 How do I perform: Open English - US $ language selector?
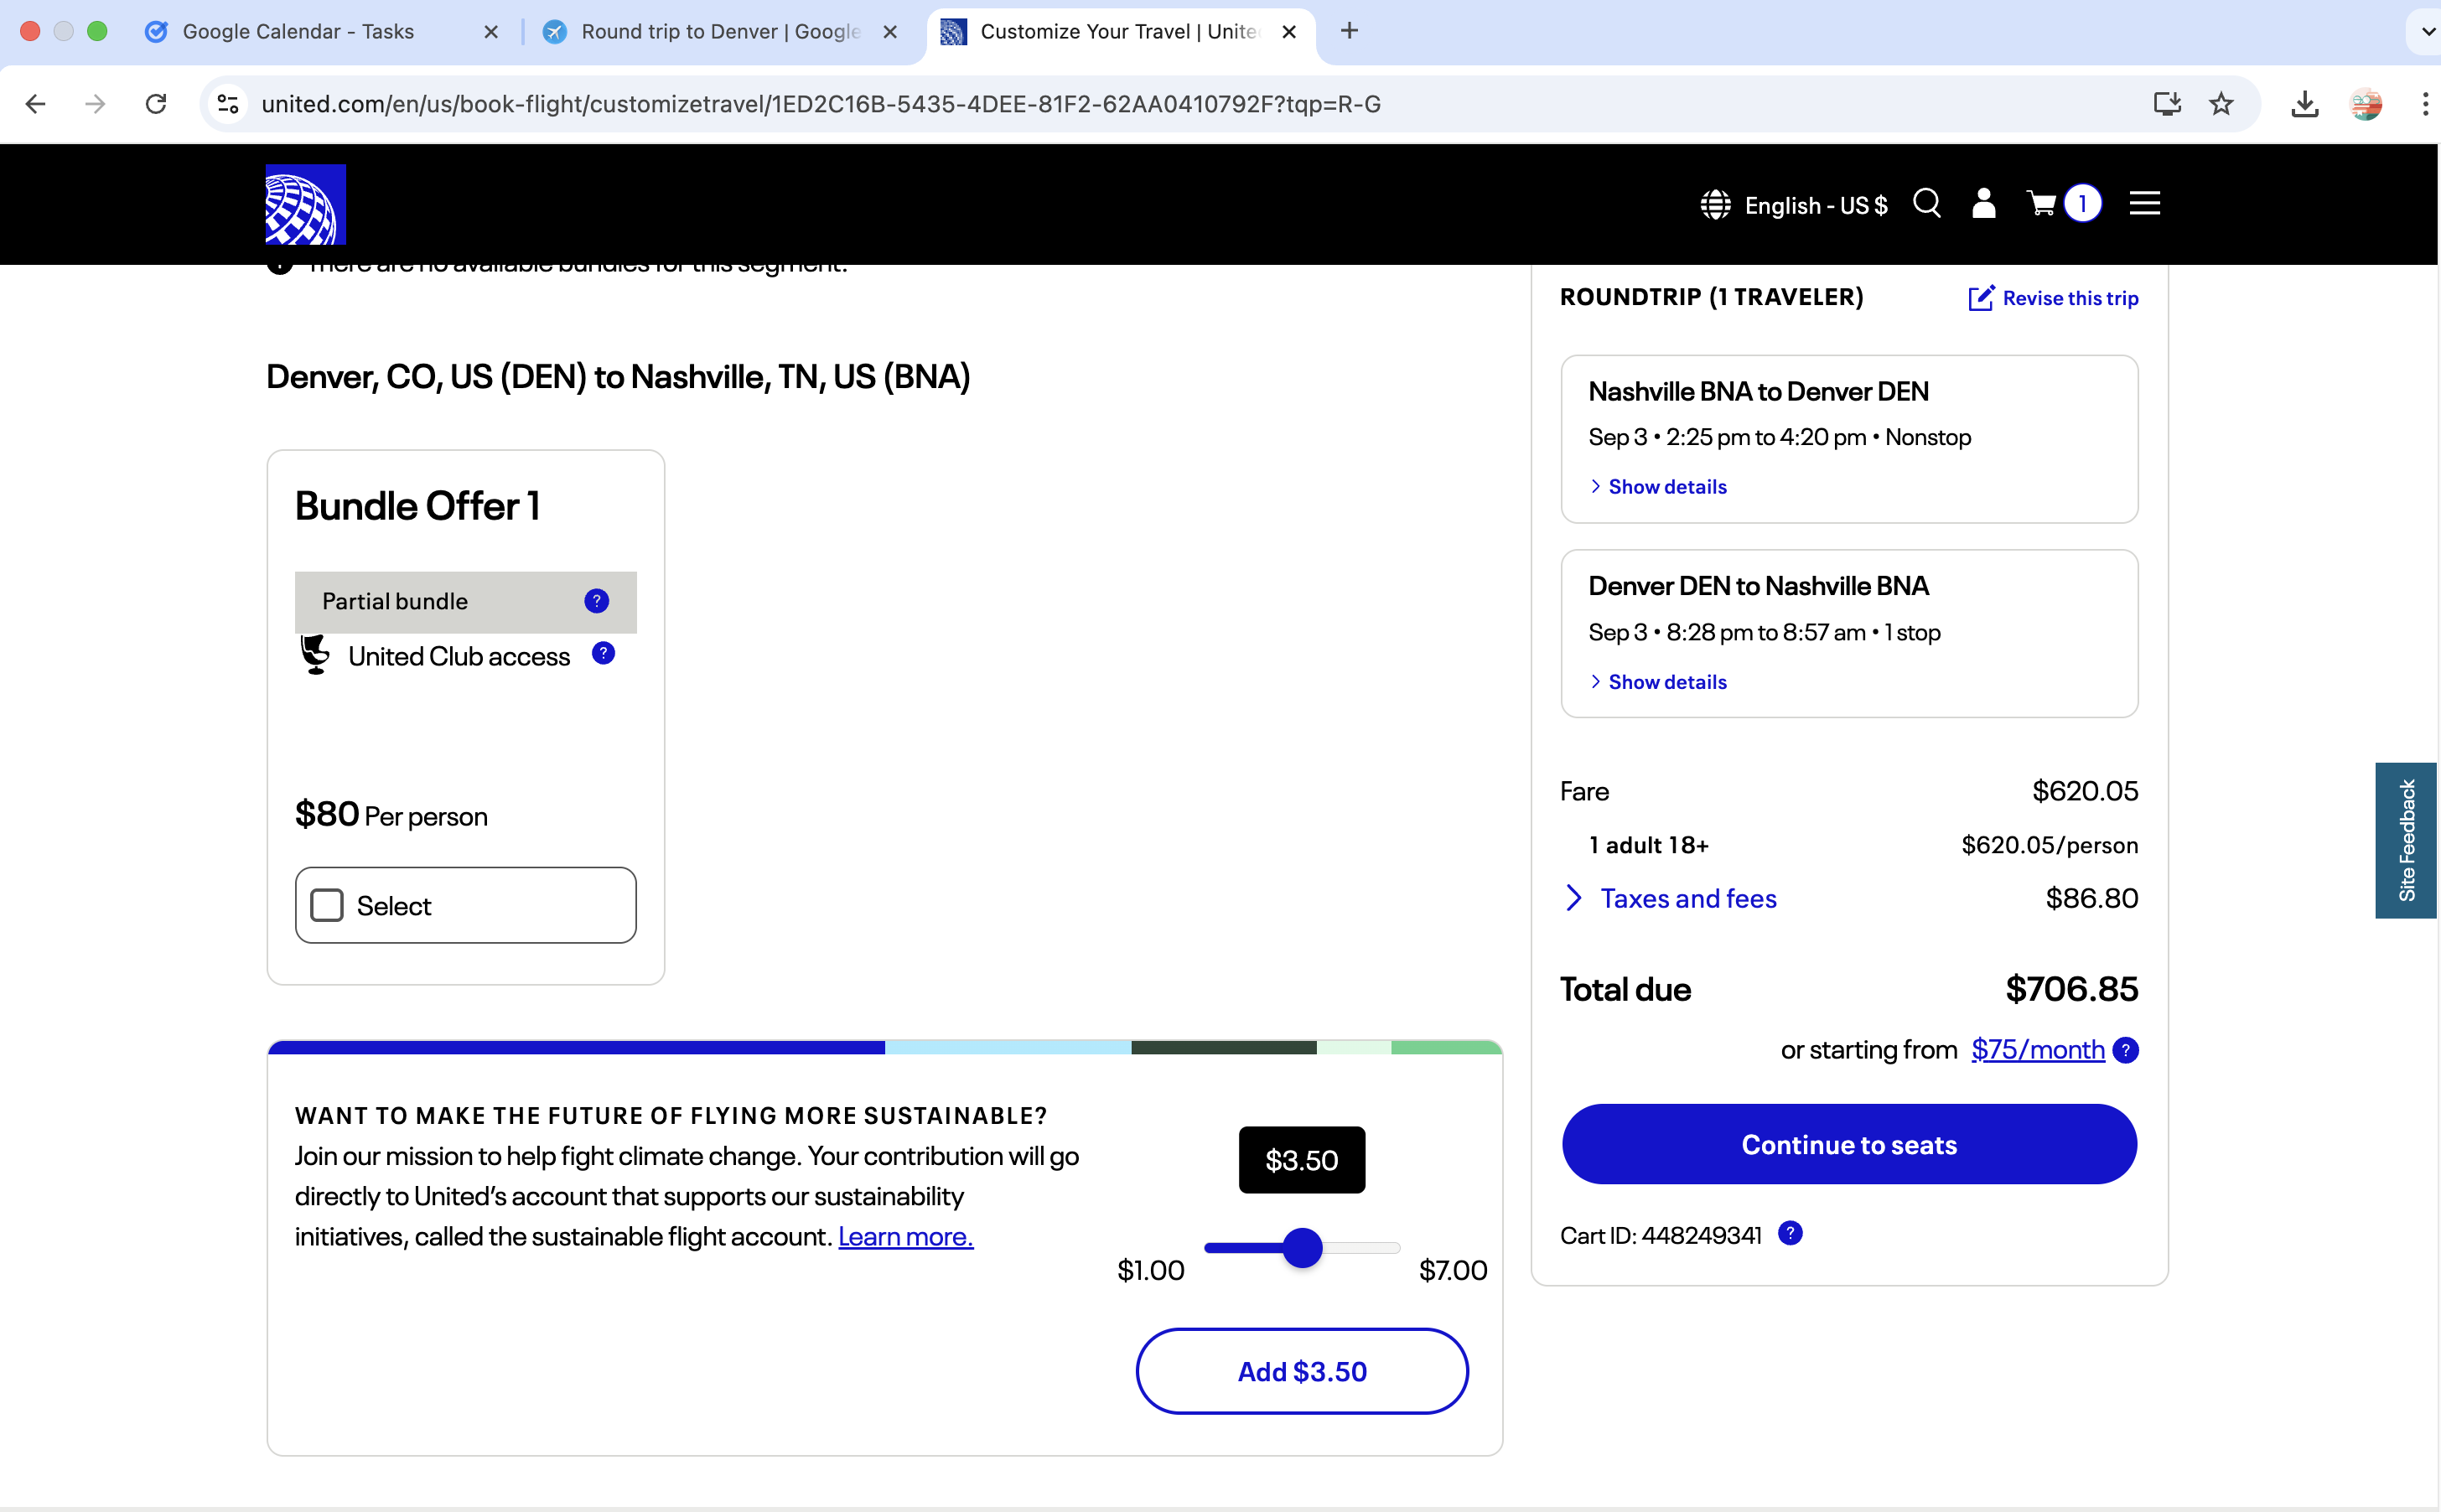(x=1794, y=205)
